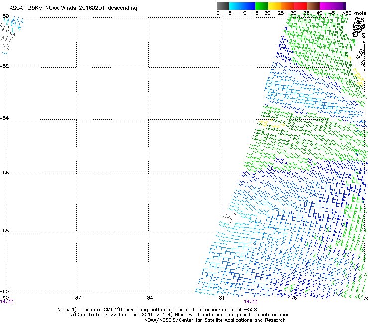Click the '20' legend scale label

click(267, 13)
